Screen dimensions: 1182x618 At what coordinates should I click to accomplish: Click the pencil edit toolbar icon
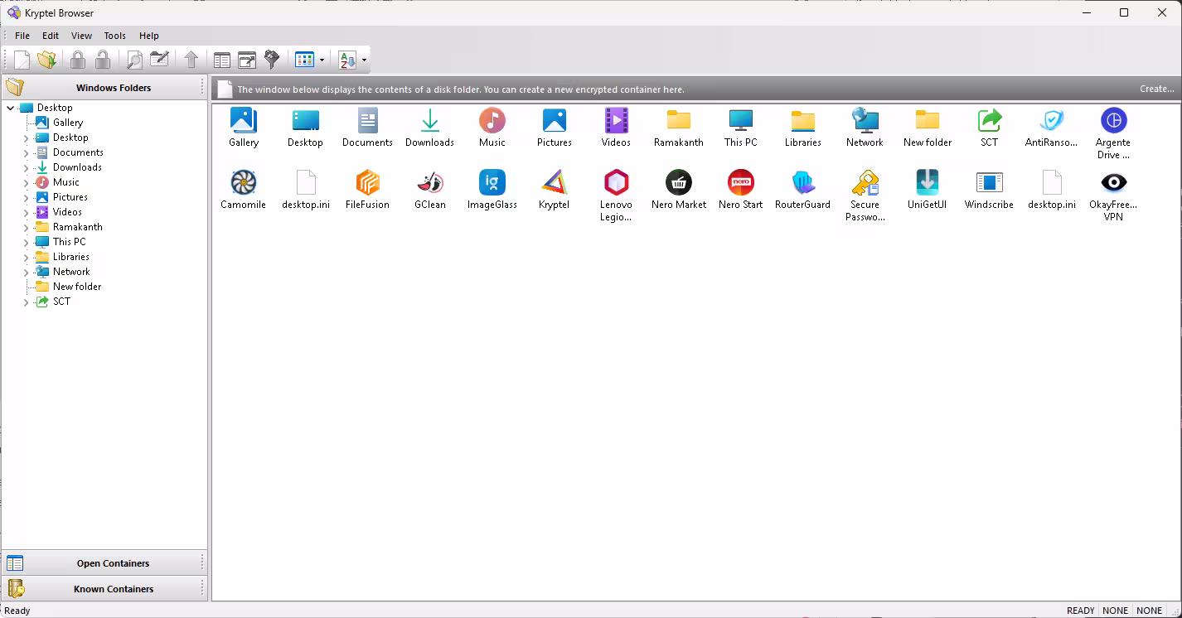point(159,60)
